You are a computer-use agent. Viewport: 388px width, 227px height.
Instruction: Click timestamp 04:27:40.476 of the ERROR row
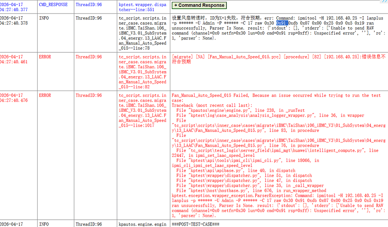(14, 100)
